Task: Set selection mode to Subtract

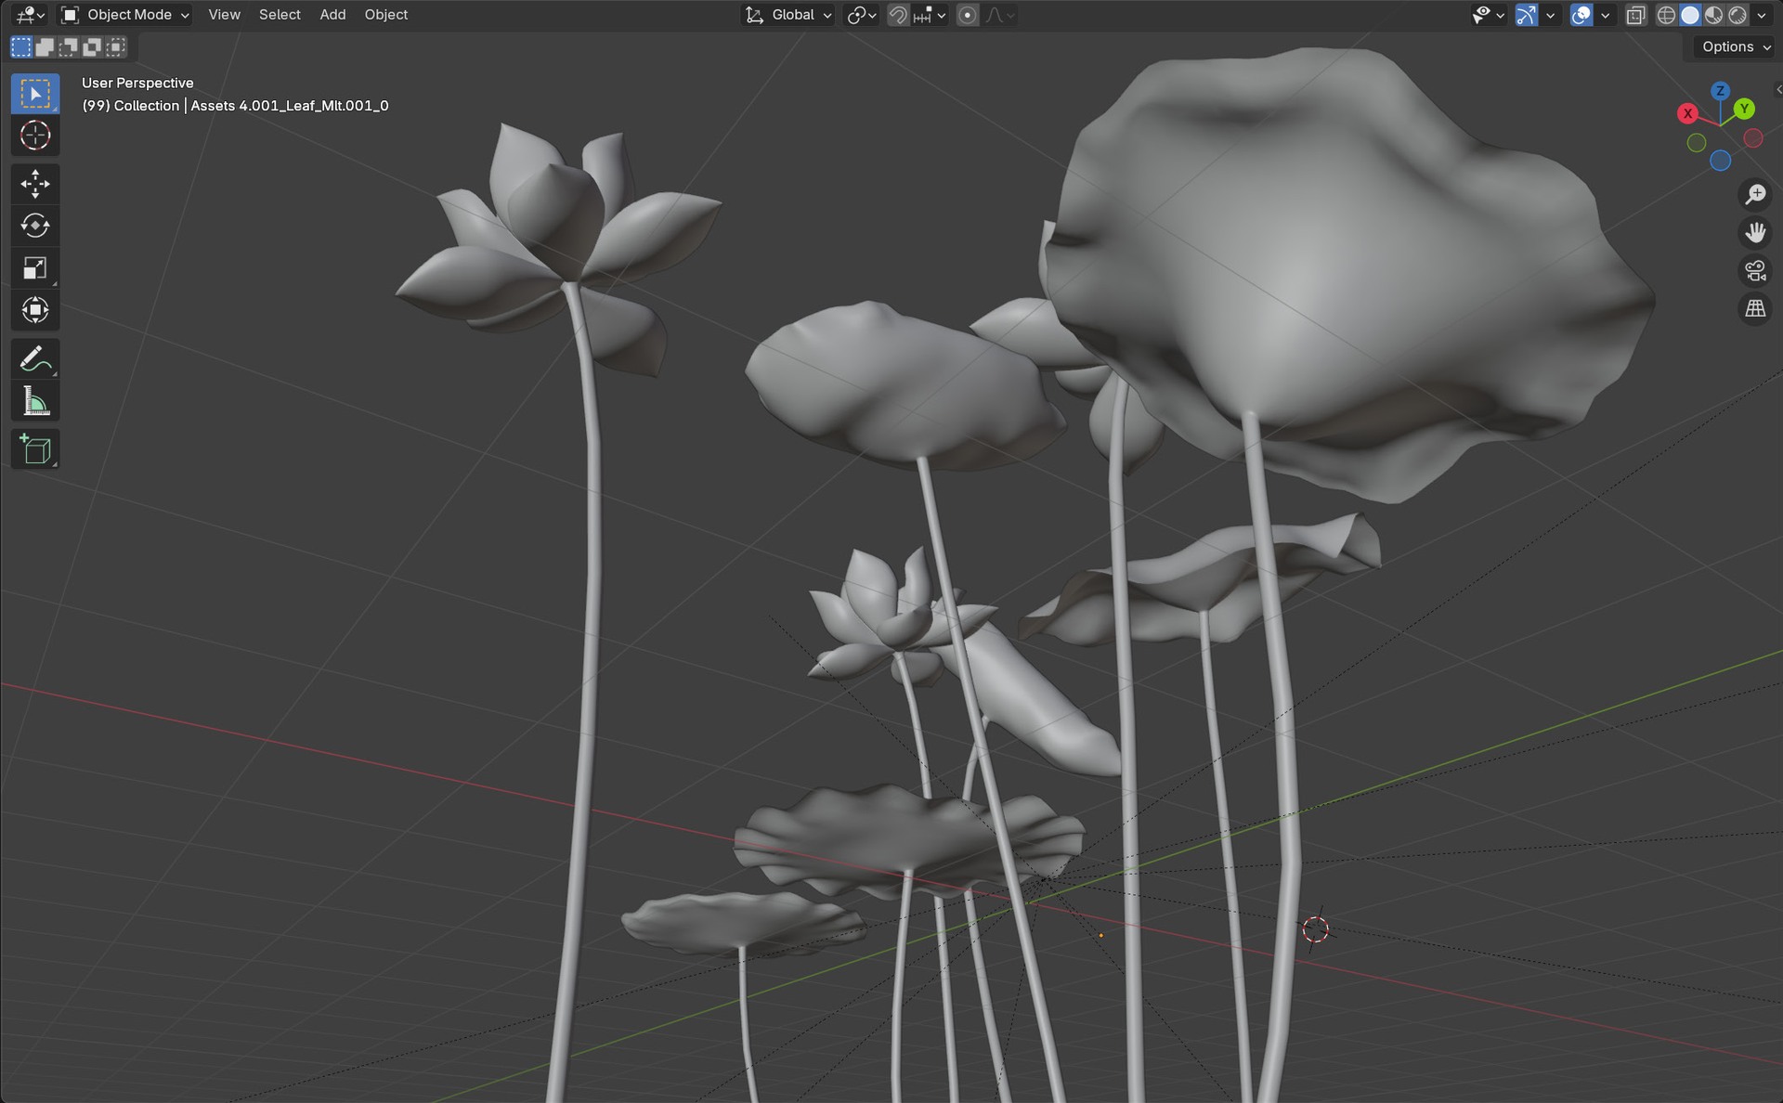Action: (x=69, y=46)
